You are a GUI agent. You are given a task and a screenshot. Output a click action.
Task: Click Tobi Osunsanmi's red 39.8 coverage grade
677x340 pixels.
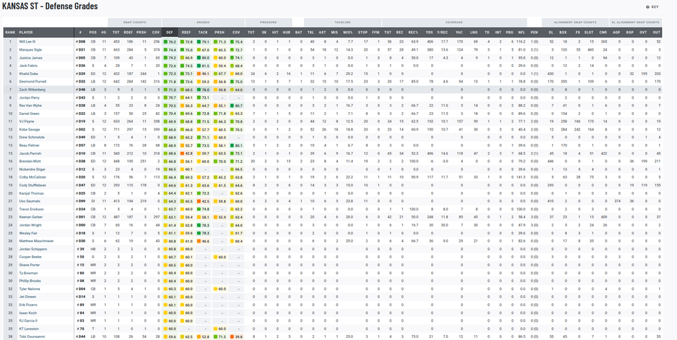(x=237, y=336)
